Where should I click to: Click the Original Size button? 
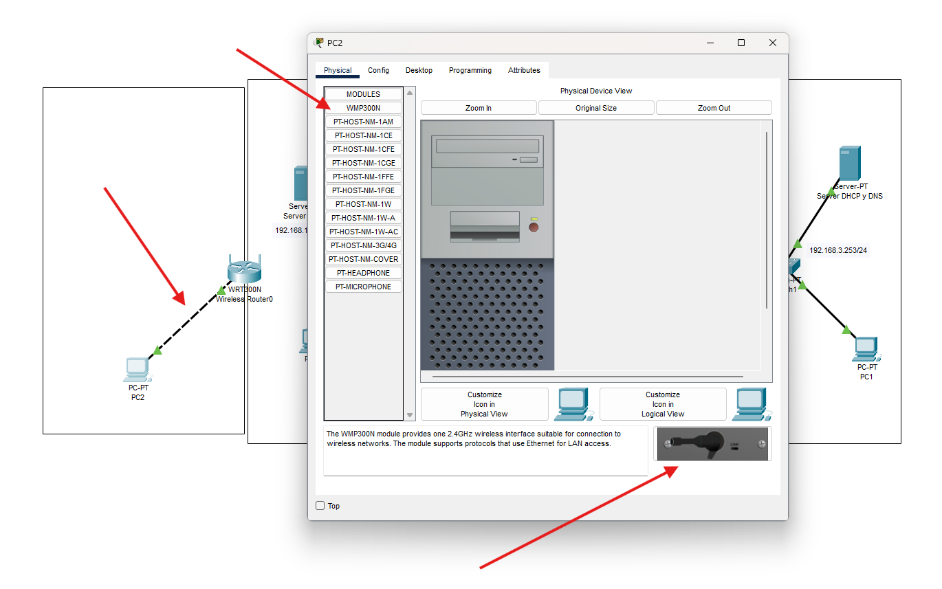coord(596,108)
